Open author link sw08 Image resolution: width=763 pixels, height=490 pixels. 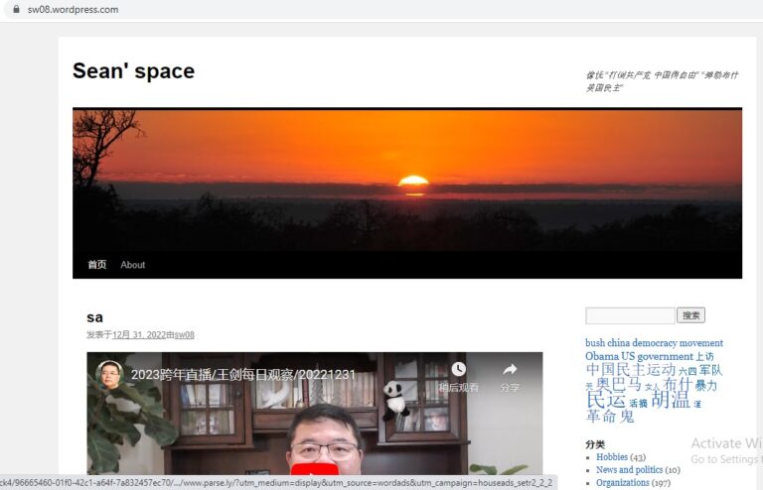pyautogui.click(x=184, y=335)
